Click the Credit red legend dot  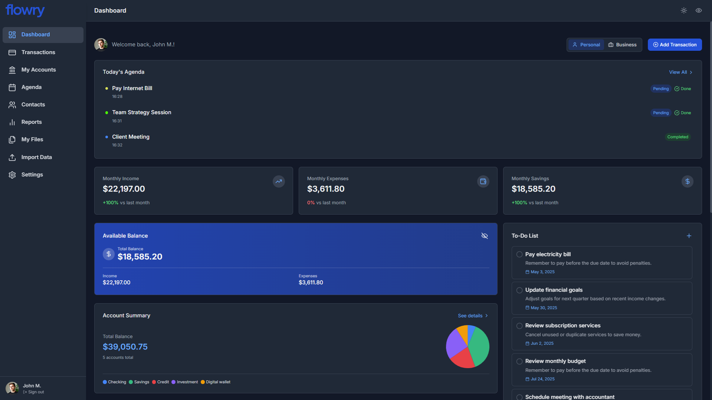pos(154,382)
